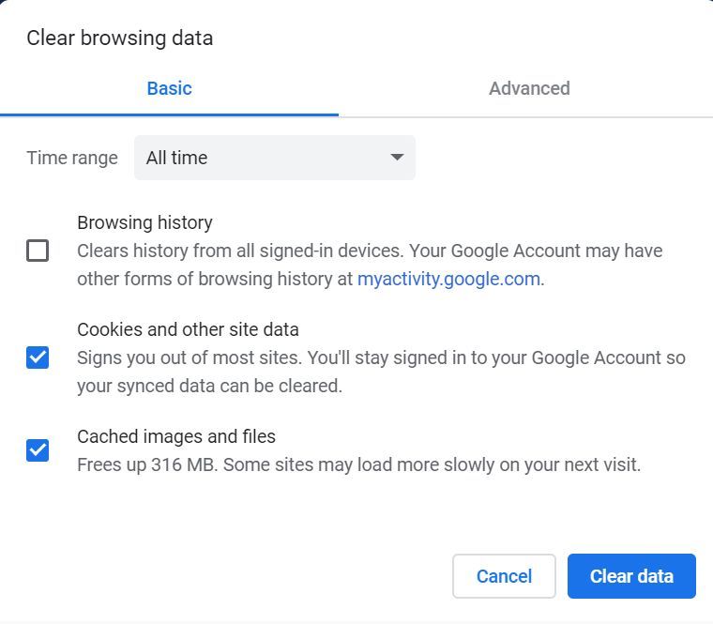The width and height of the screenshot is (713, 624).
Task: Open the Time range combo box
Action: (275, 158)
